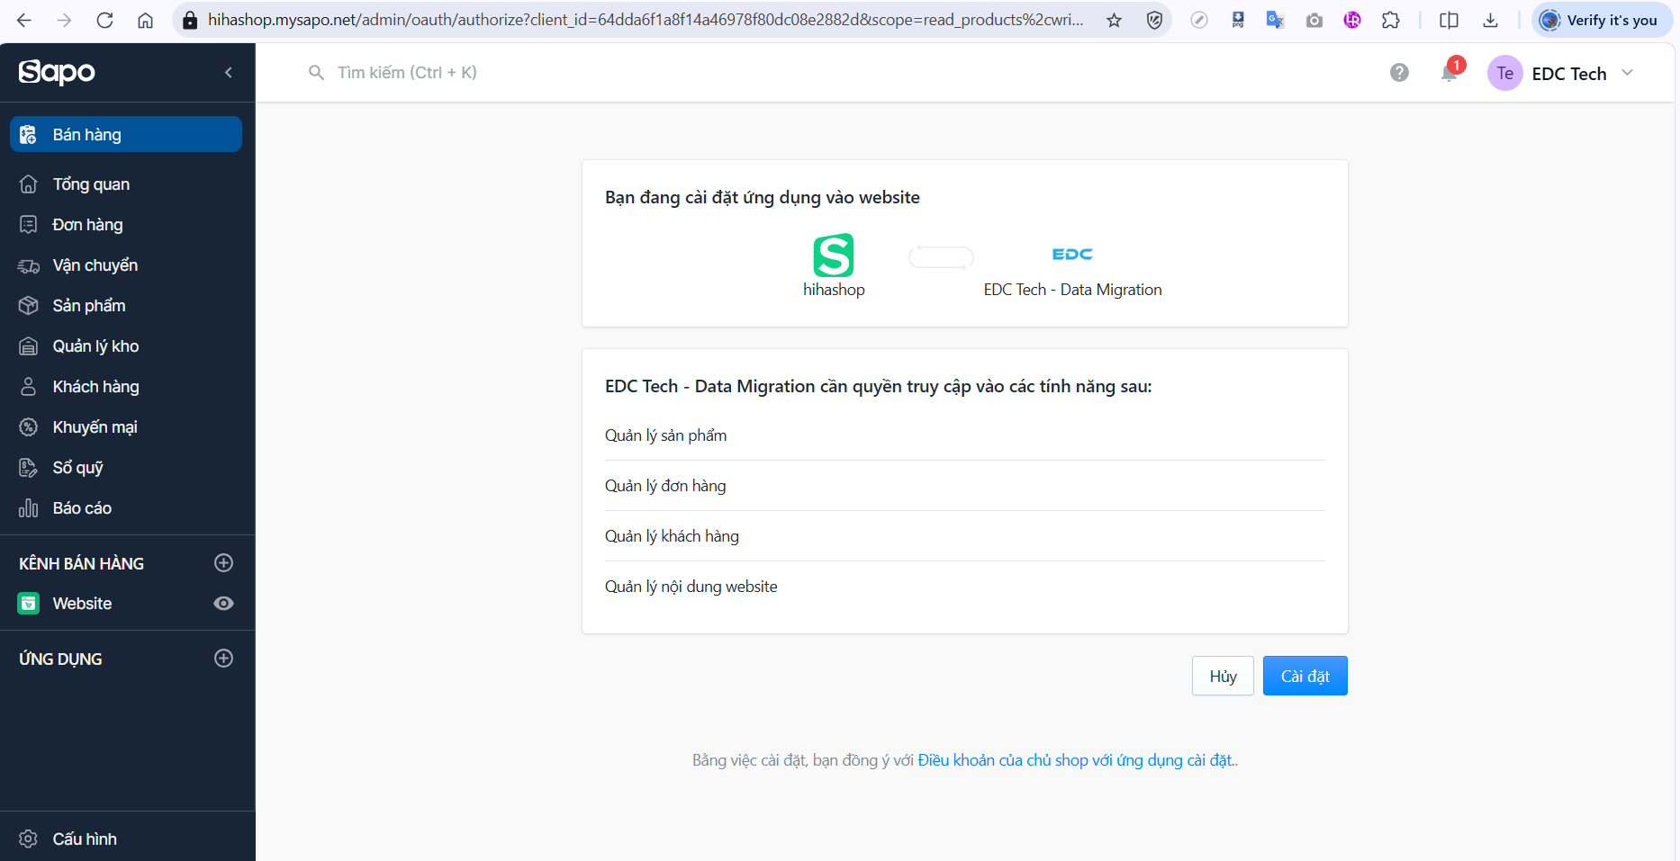
Task: Expand the EDC Tech account dropdown arrow
Action: tap(1628, 73)
